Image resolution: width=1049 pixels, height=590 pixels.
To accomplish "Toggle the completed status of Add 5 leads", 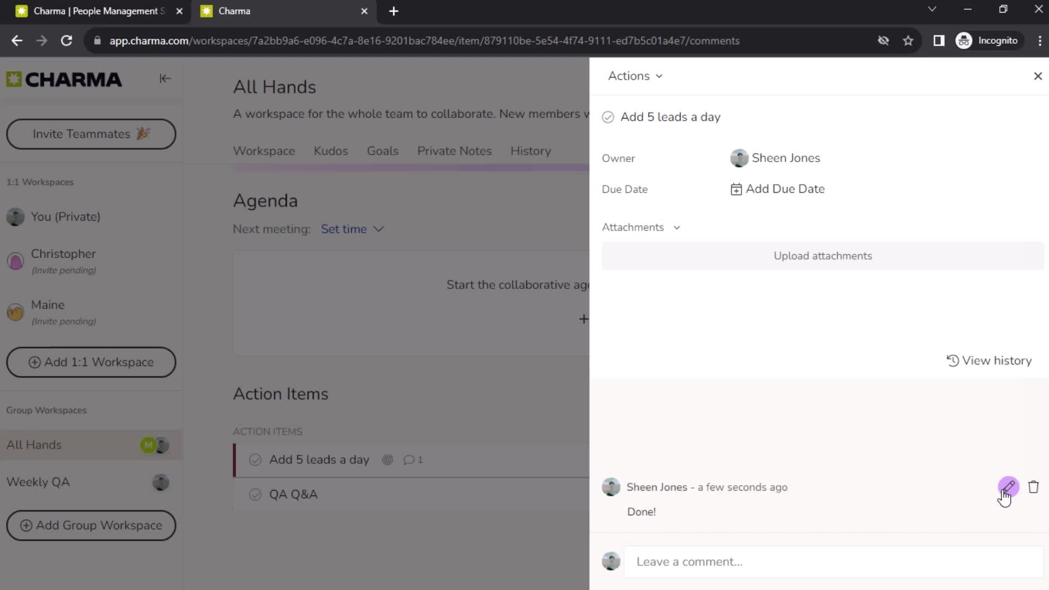I will 609,117.
